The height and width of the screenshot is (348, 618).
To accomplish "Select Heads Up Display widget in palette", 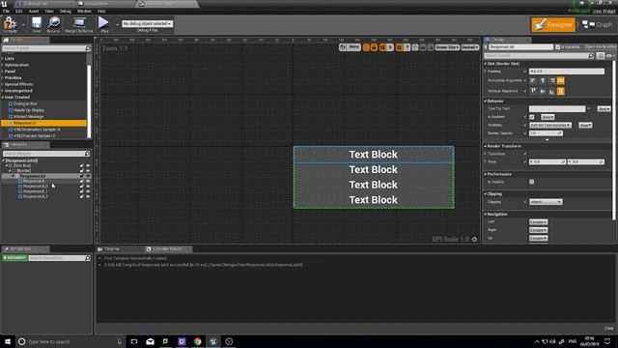I will [29, 110].
